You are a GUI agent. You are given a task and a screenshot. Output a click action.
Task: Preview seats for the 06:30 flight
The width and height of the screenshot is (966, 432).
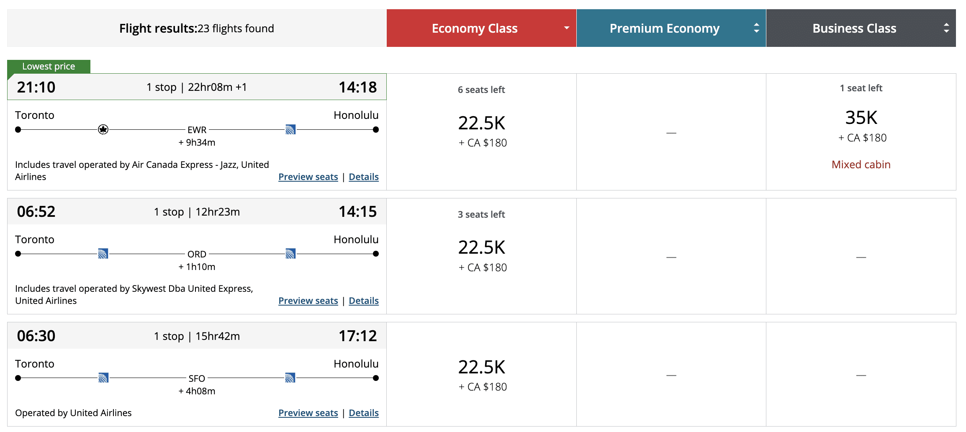(308, 413)
